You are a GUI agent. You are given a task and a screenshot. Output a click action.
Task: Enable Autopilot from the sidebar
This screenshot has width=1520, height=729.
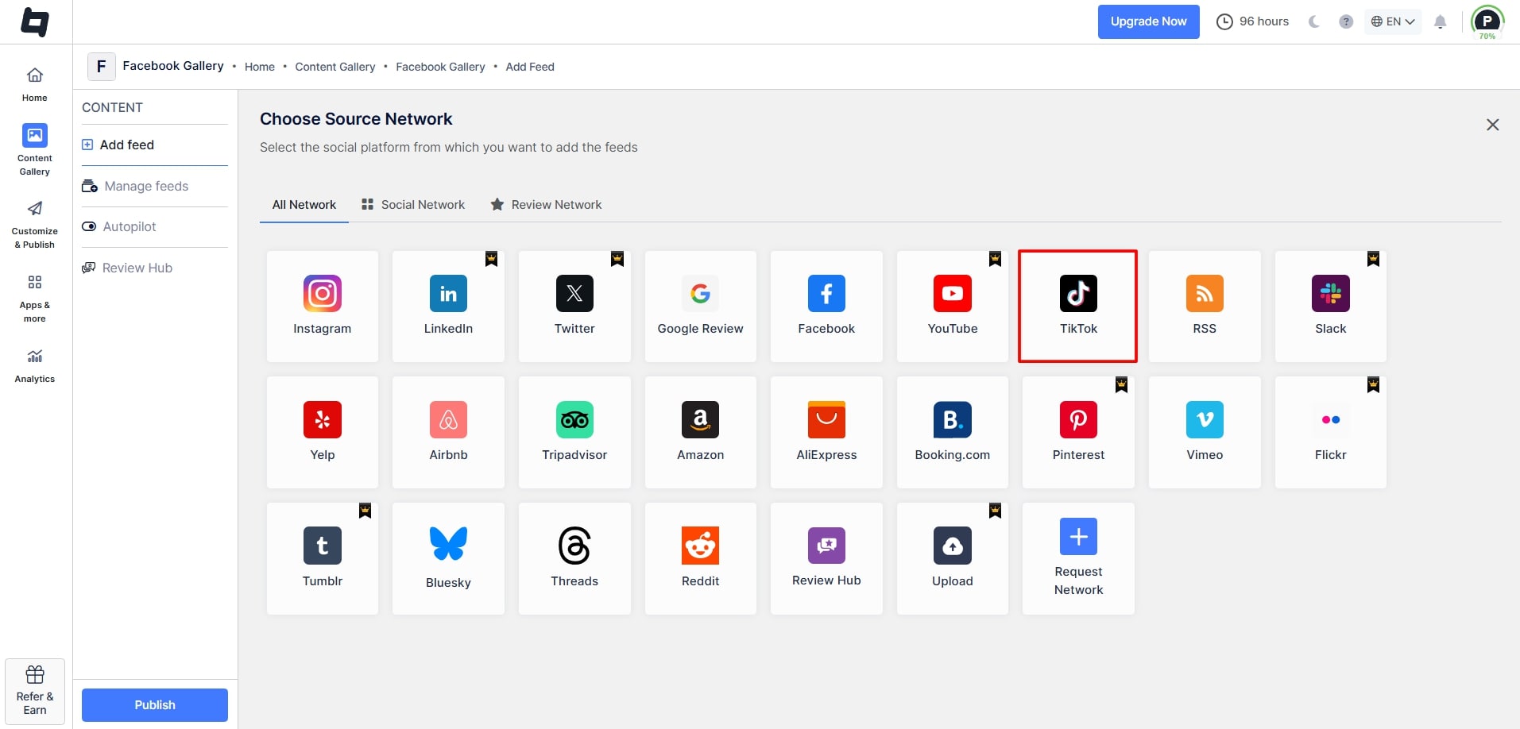point(130,226)
